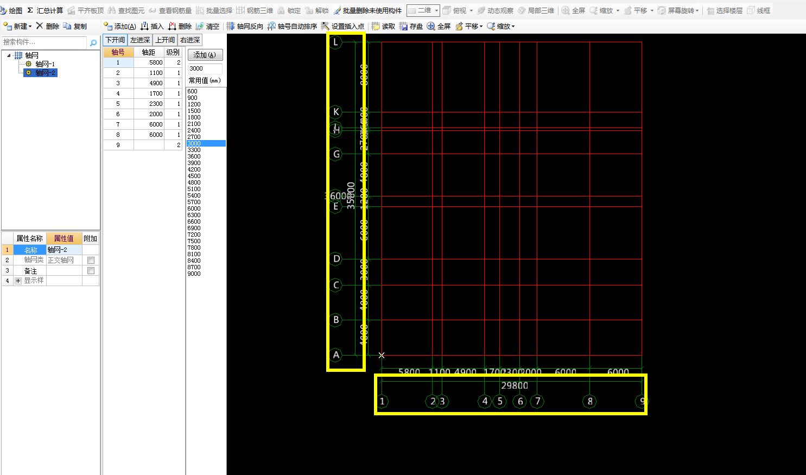Switch to the 左进深 tab
806x475 pixels.
(x=140, y=40)
